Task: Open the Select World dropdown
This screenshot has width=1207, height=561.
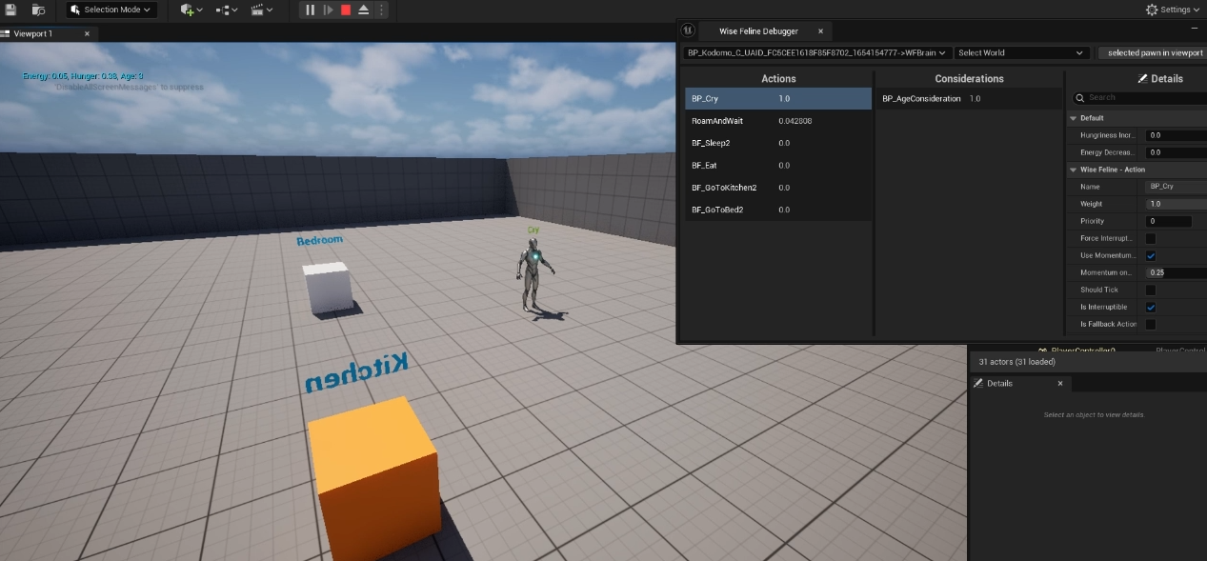Action: [1020, 52]
